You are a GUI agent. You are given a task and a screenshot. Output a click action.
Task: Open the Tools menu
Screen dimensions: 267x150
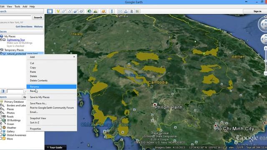tap(17, 7)
